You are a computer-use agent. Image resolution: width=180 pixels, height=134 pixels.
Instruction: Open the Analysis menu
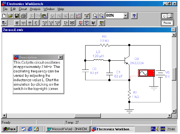[35, 9]
